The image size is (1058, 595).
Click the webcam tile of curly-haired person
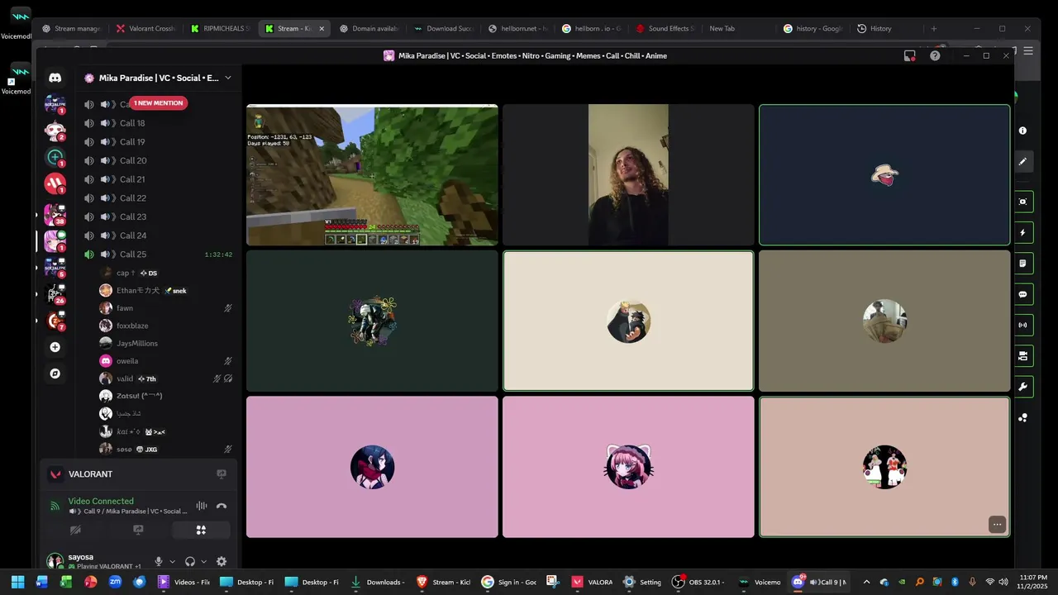pos(628,175)
